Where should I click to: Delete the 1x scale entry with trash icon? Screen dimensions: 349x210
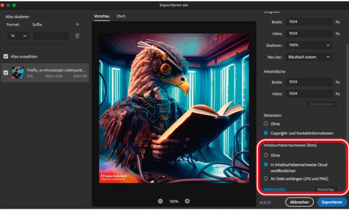point(77,36)
